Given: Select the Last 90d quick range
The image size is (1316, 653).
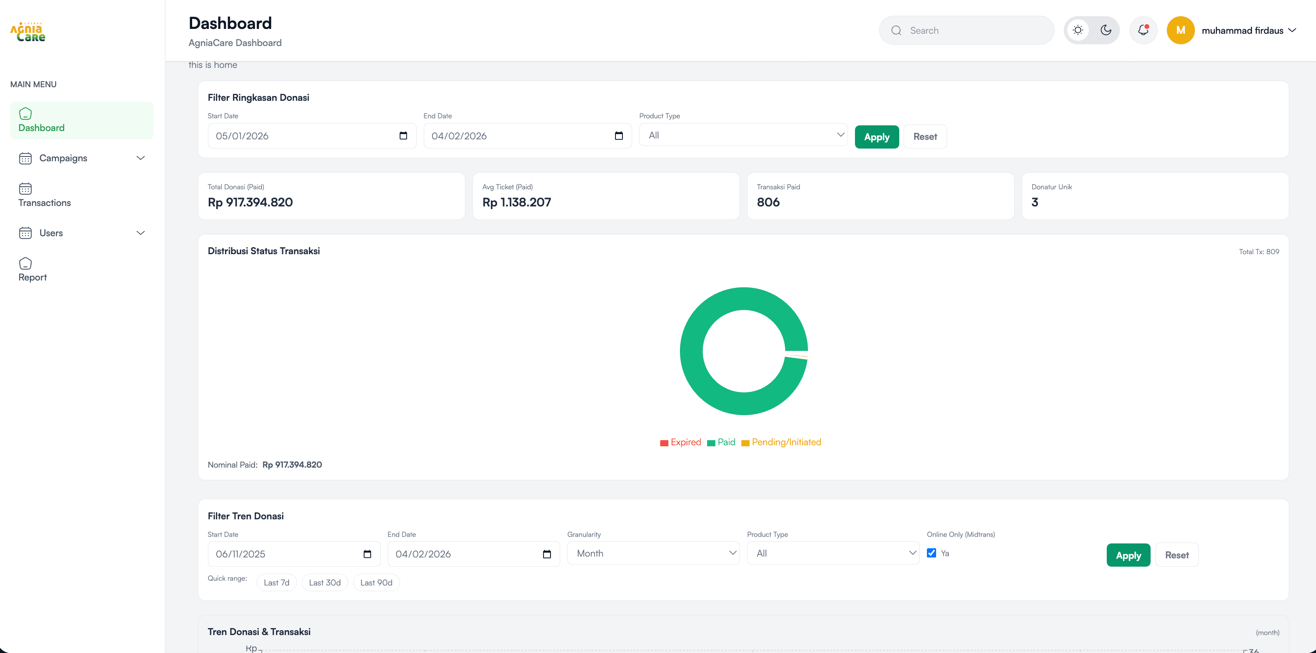Looking at the screenshot, I should [x=376, y=582].
